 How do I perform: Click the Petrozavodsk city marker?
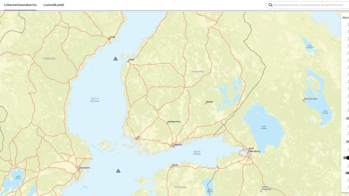coord(303,100)
